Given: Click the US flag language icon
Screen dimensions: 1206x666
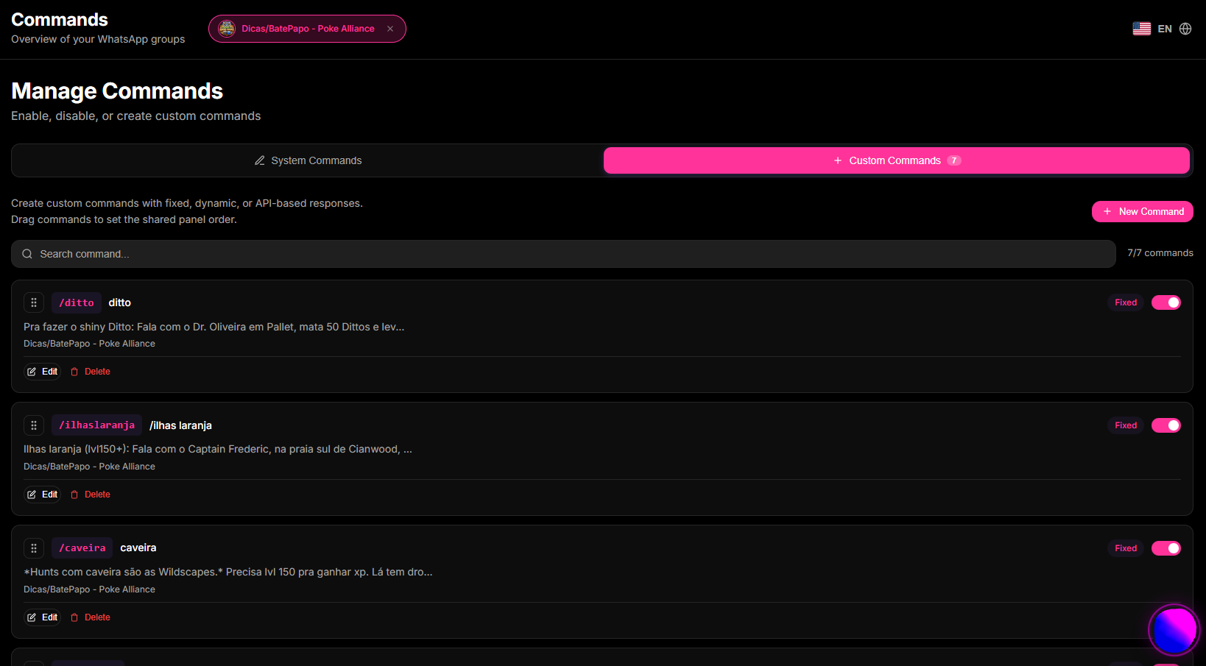Looking at the screenshot, I should click(x=1142, y=29).
